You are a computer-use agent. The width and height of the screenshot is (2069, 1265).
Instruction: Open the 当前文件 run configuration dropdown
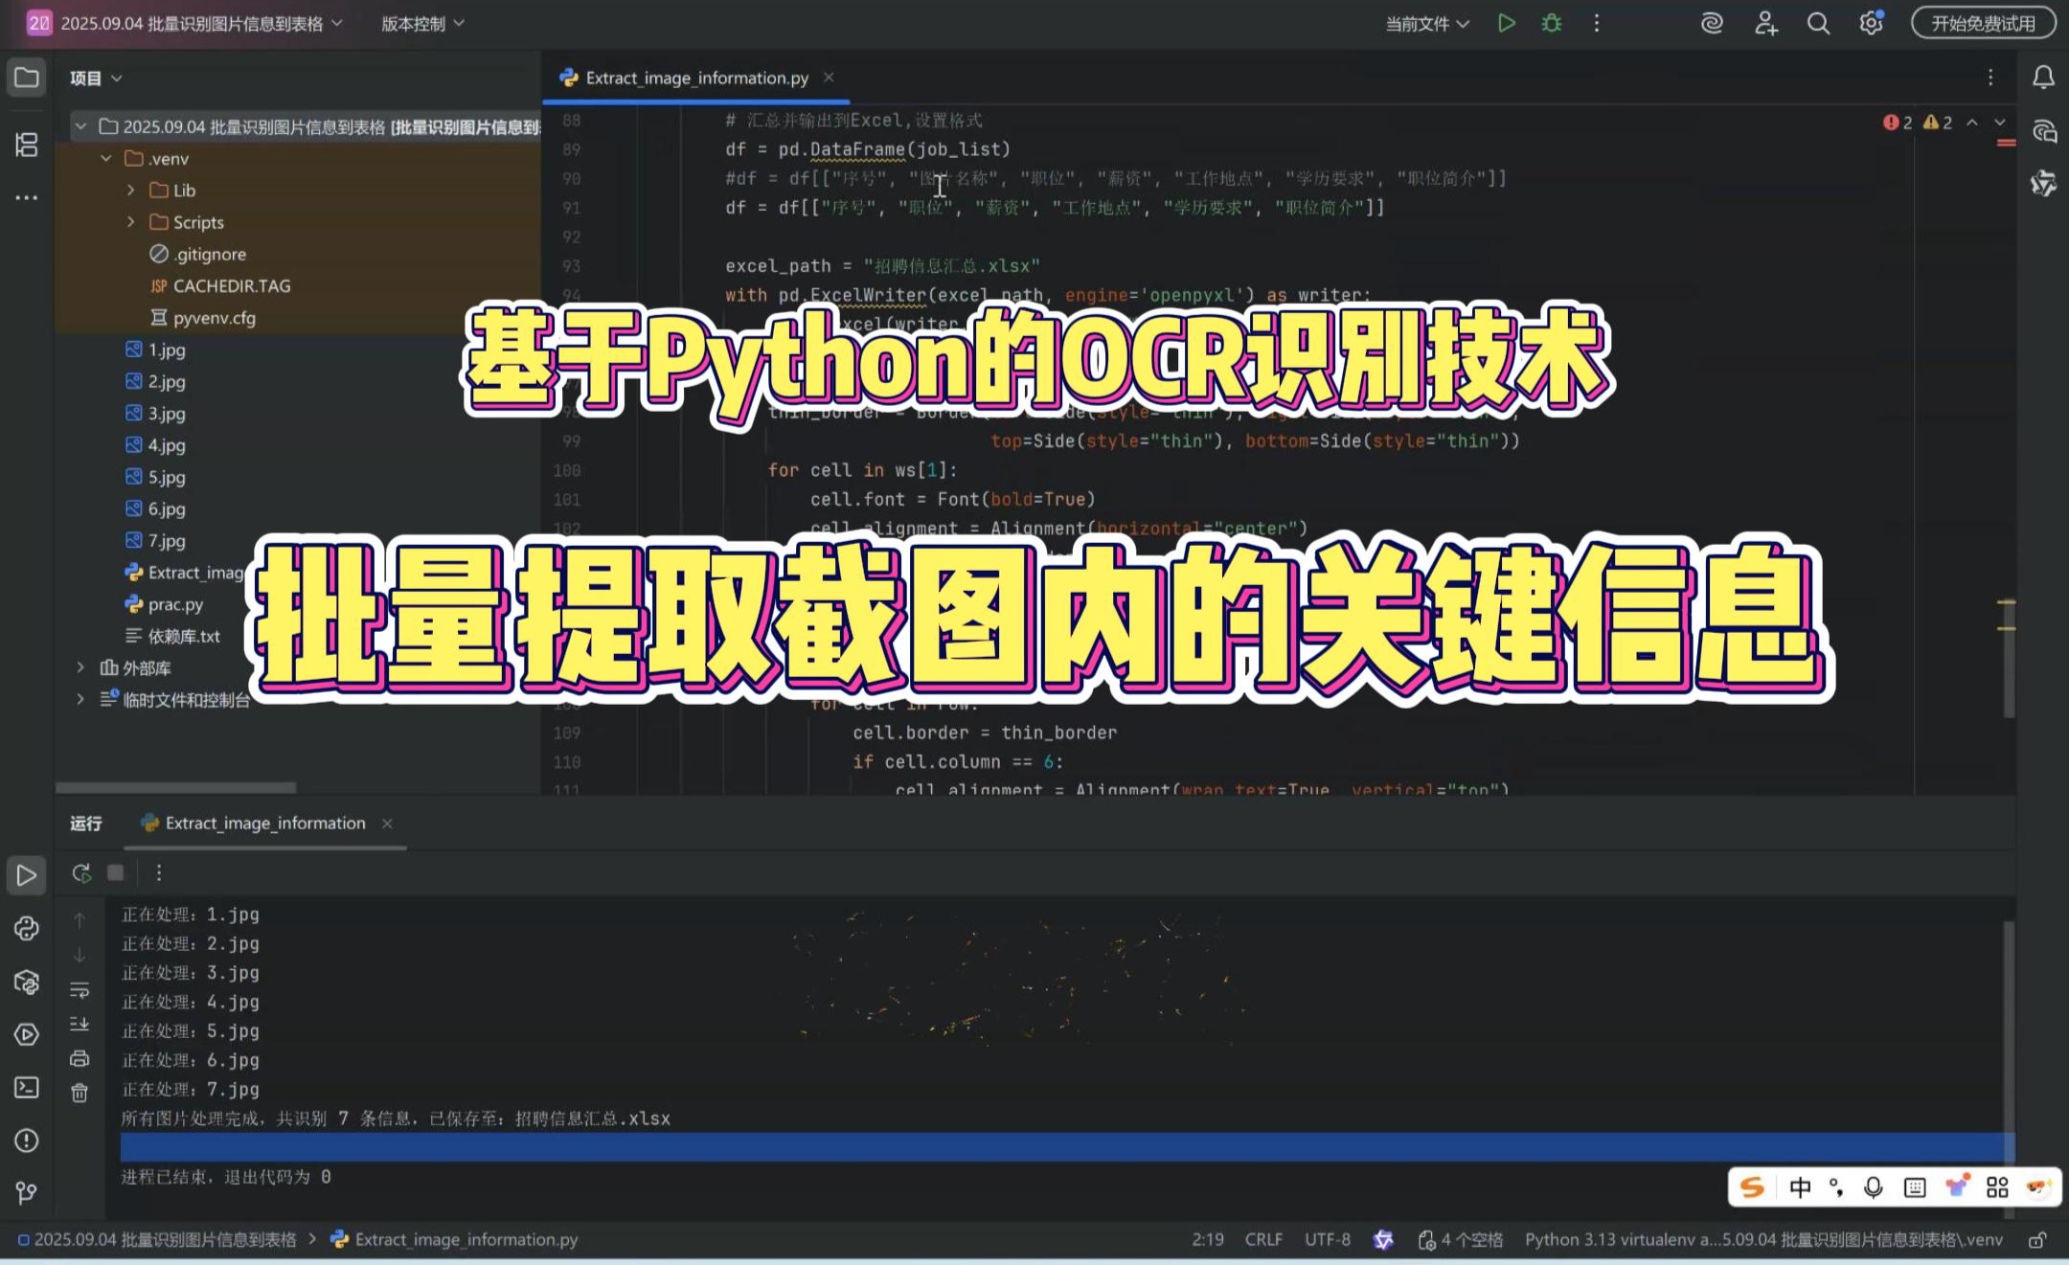tap(1424, 23)
